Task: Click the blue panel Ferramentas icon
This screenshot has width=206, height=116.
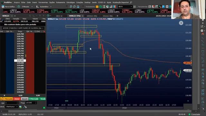Action: point(164,7)
